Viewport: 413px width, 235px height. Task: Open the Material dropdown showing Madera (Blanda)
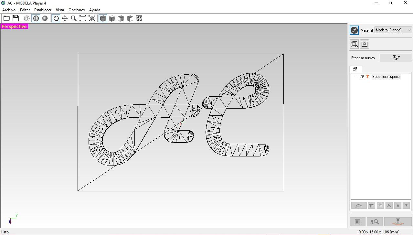(393, 30)
